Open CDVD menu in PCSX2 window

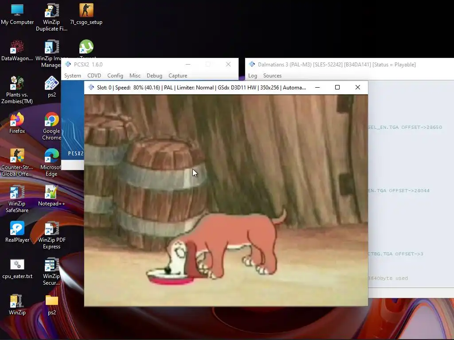(94, 76)
